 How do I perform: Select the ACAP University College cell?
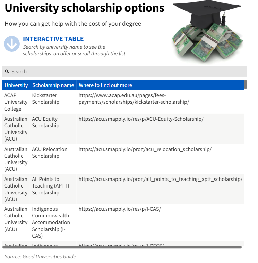click(x=16, y=102)
